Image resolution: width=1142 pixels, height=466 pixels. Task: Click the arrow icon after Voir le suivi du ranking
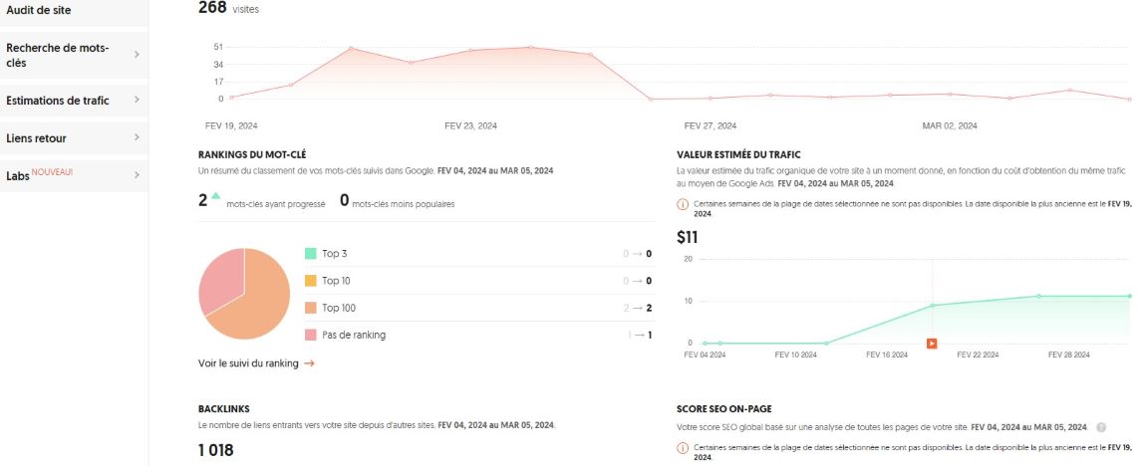pyautogui.click(x=309, y=363)
